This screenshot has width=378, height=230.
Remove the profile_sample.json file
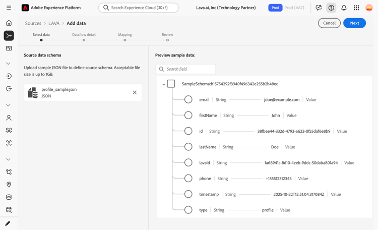pyautogui.click(x=135, y=92)
